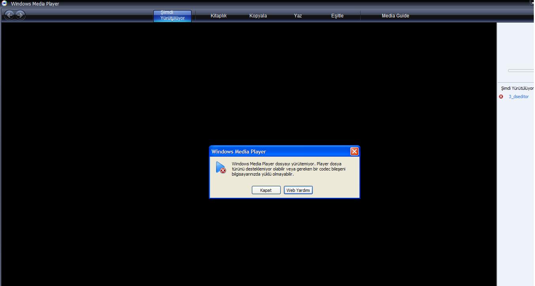Viewport: 535px width, 286px height.
Task: Close the error dialog with the X
Action: [x=354, y=151]
